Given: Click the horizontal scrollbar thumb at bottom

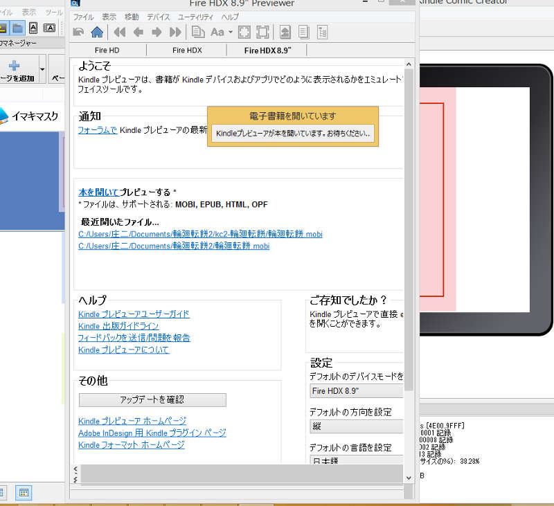Looking at the screenshot, I should (x=242, y=473).
